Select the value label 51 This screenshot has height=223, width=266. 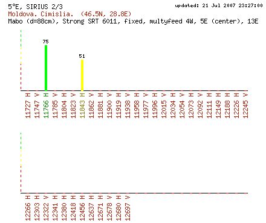pyautogui.click(x=82, y=56)
